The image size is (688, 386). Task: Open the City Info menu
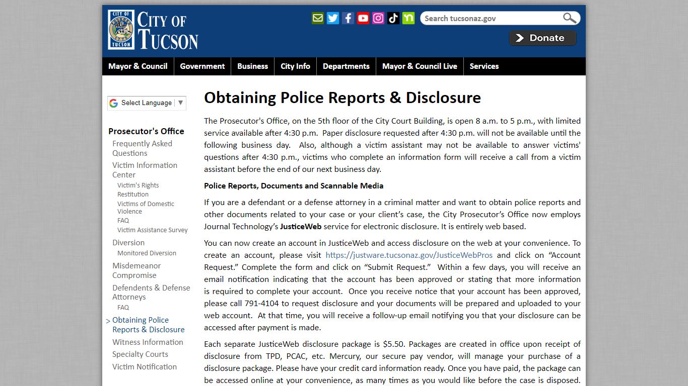pos(295,66)
